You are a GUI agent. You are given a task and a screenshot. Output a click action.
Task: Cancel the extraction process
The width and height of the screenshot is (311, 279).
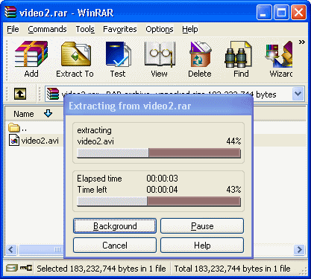115,246
